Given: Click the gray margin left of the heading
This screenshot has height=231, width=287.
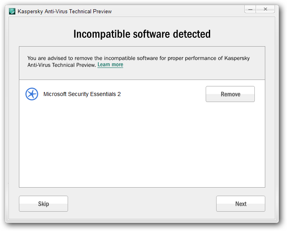Looking at the screenshot, I should click(41, 34).
